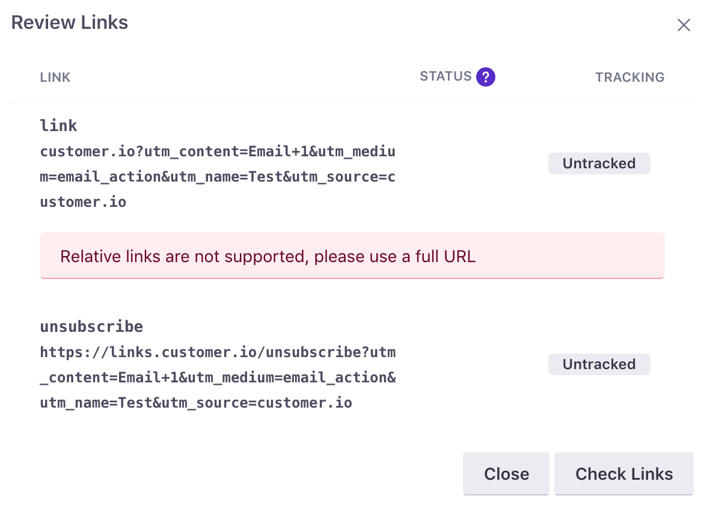Click the m=email_action&utm_name=Test URL line
Image resolution: width=707 pixels, height=505 pixels.
(218, 177)
